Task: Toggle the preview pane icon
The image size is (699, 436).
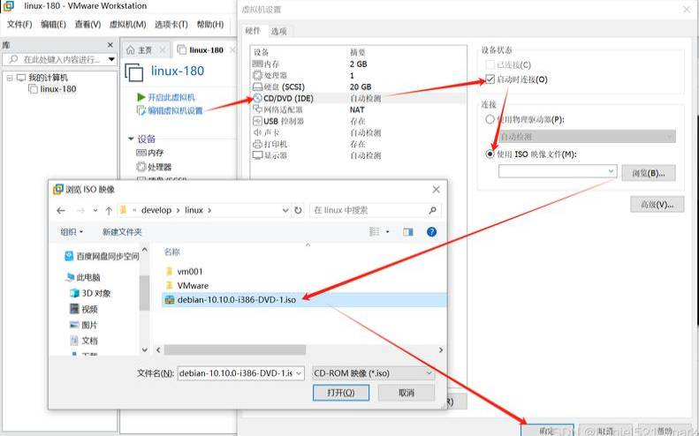Action: tap(408, 232)
